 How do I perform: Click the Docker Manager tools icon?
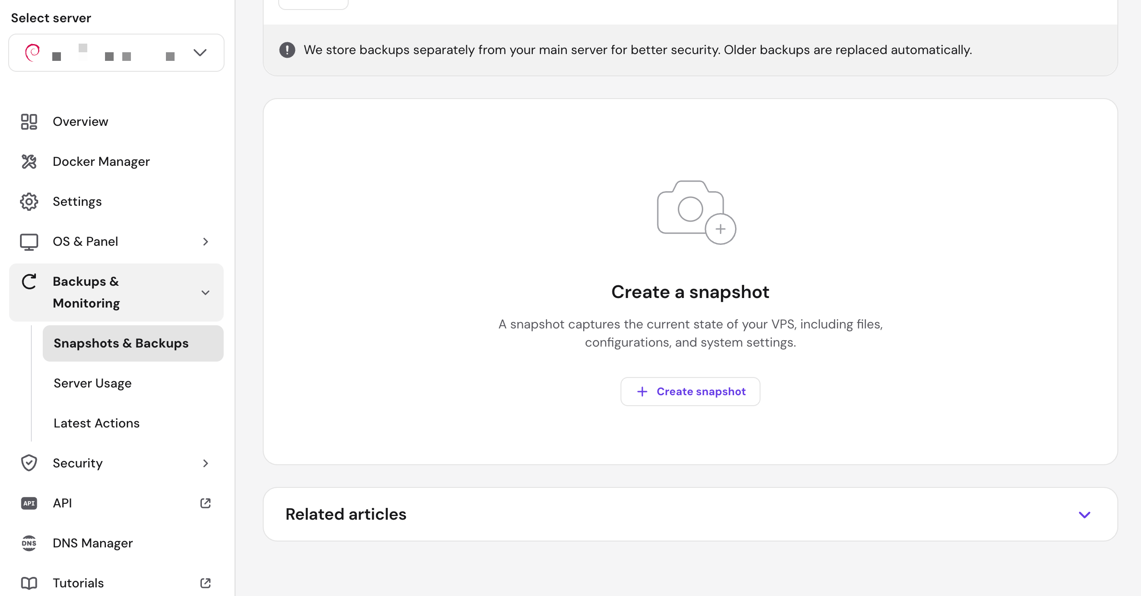(x=29, y=162)
